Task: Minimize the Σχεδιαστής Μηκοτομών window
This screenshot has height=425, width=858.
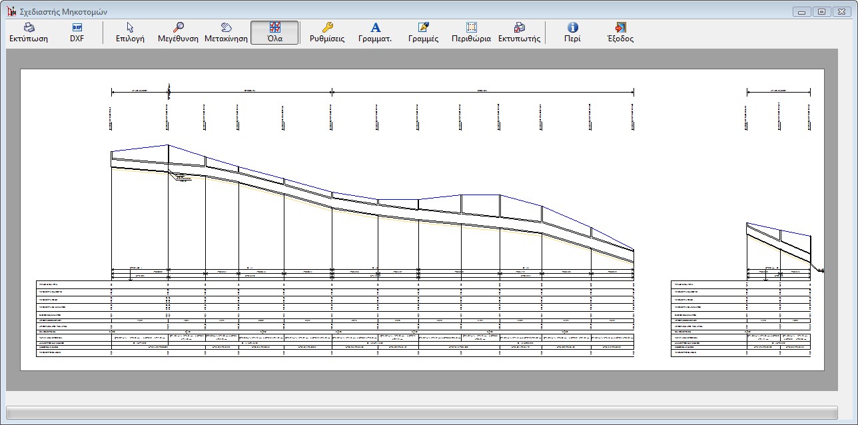Action: [802, 11]
